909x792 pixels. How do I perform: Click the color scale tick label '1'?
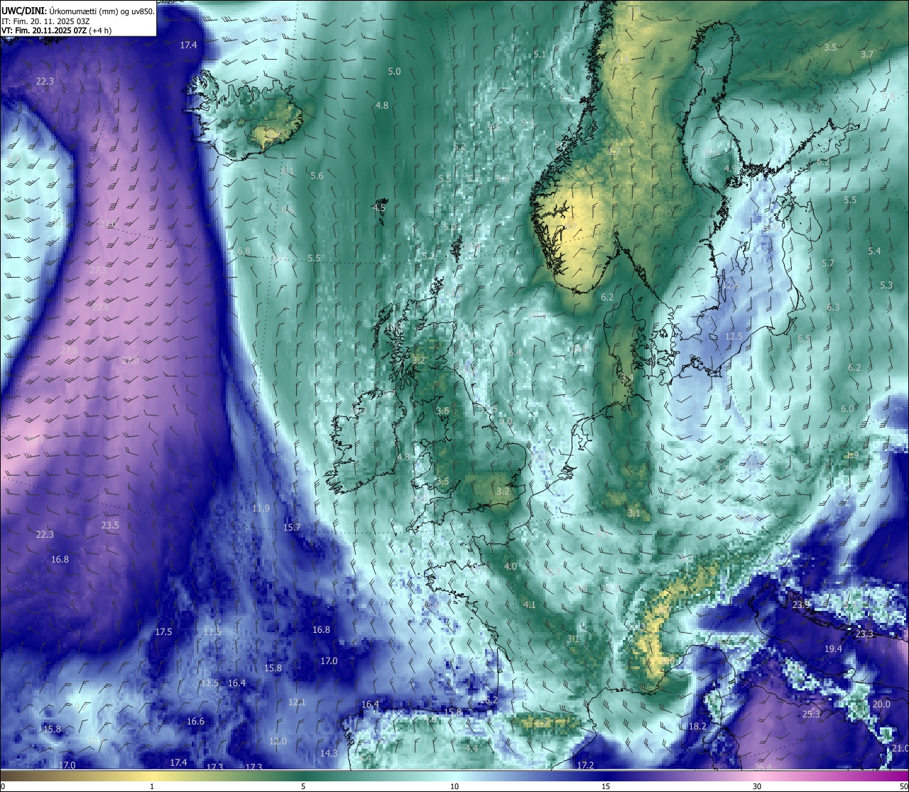(152, 786)
